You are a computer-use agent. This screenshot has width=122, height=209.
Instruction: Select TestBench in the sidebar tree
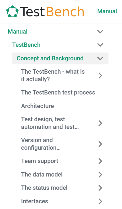(x=26, y=45)
